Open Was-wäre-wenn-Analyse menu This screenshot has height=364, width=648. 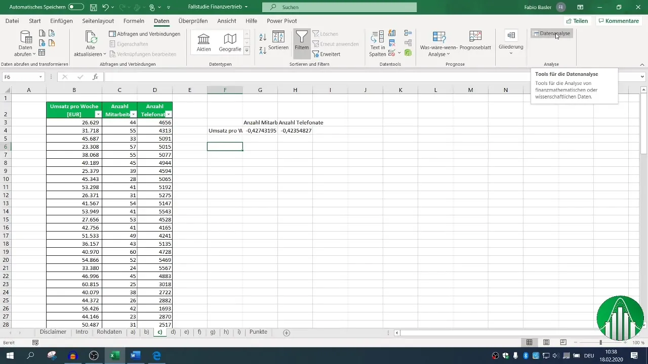439,44
